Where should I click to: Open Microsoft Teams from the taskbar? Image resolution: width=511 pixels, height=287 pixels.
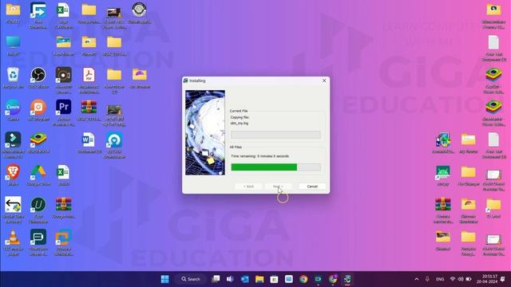(x=230, y=279)
